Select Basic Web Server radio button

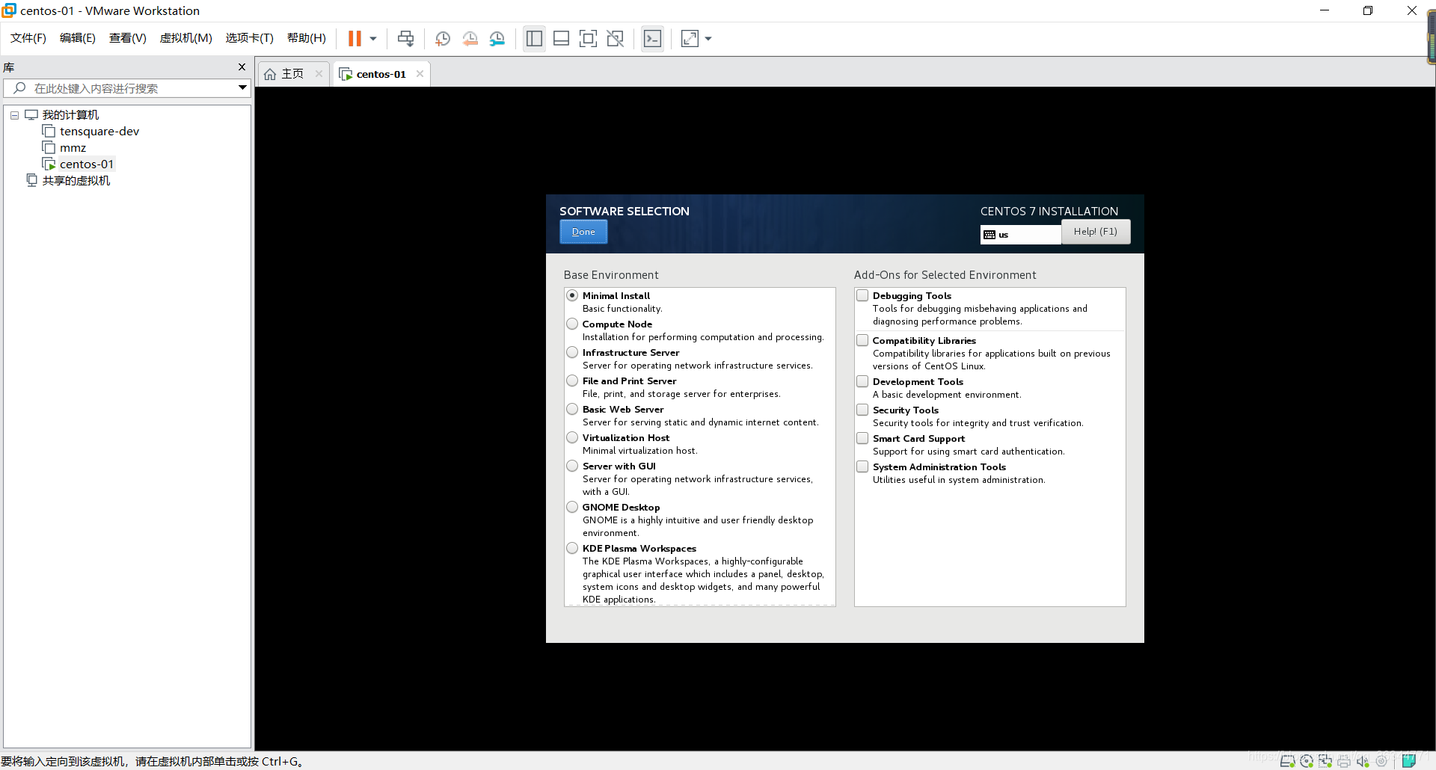(x=572, y=409)
